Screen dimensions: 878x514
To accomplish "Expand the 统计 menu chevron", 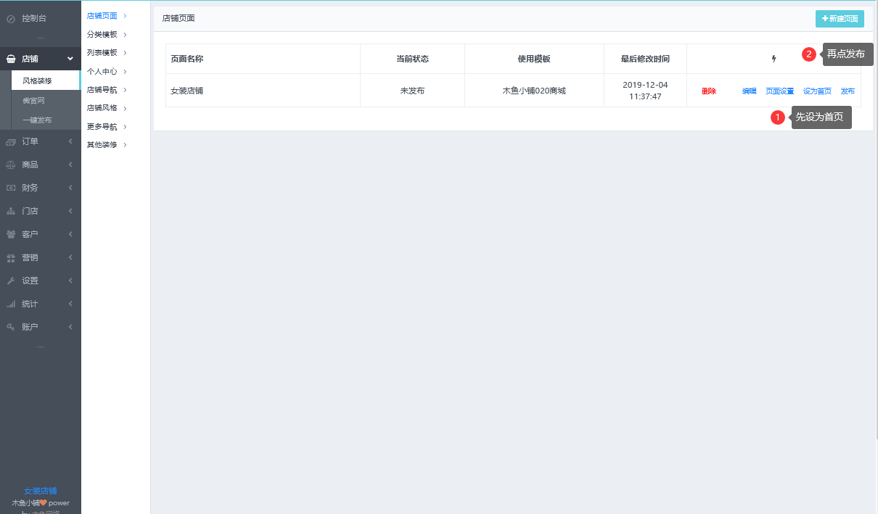I will pos(70,304).
